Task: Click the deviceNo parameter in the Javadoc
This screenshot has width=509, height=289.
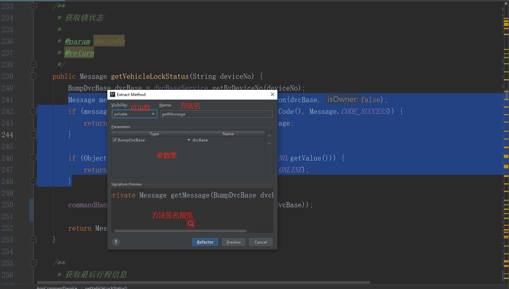Action: click(109, 41)
